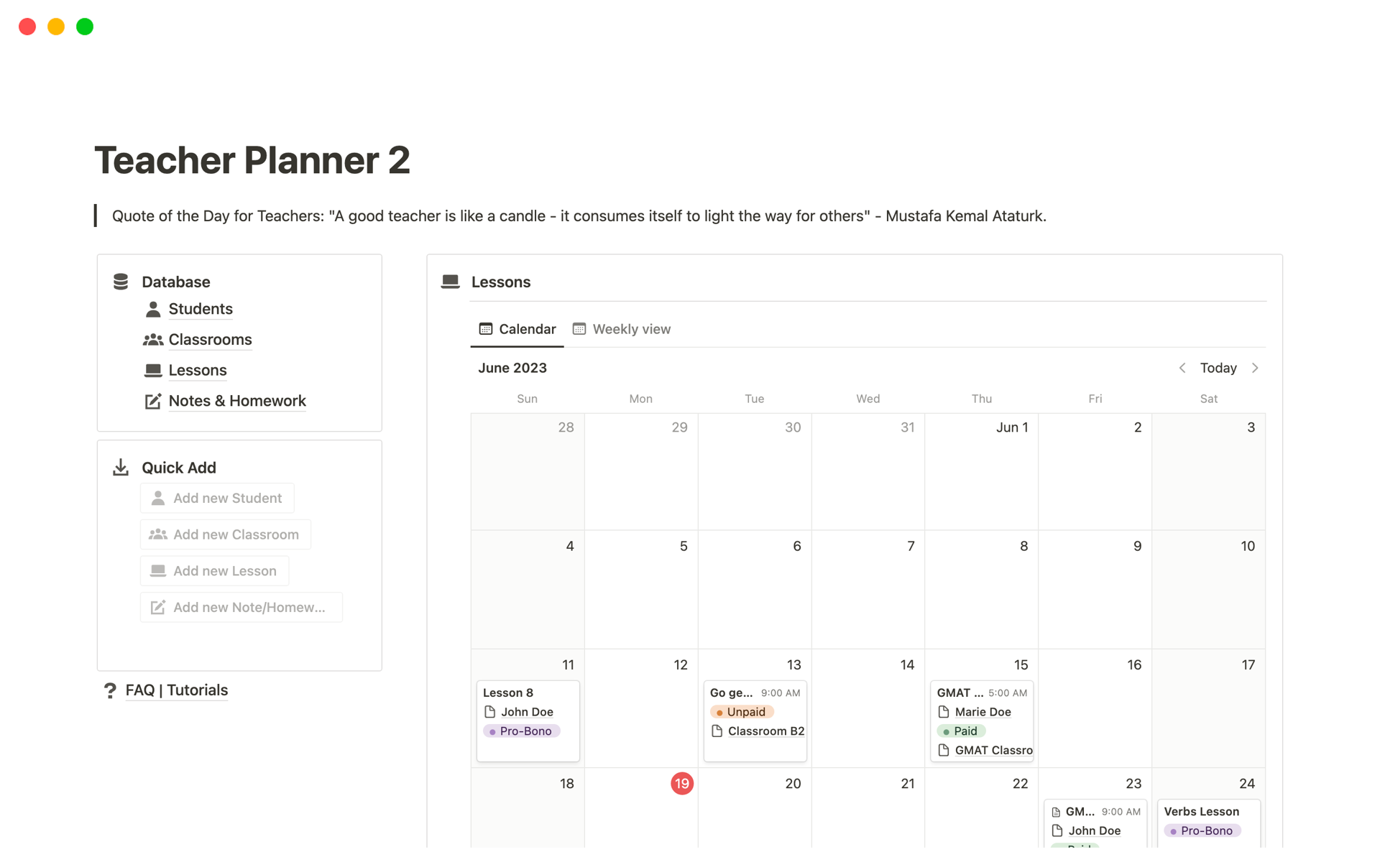The image size is (1380, 862).
Task: Select the Calendar tab
Action: tap(527, 328)
